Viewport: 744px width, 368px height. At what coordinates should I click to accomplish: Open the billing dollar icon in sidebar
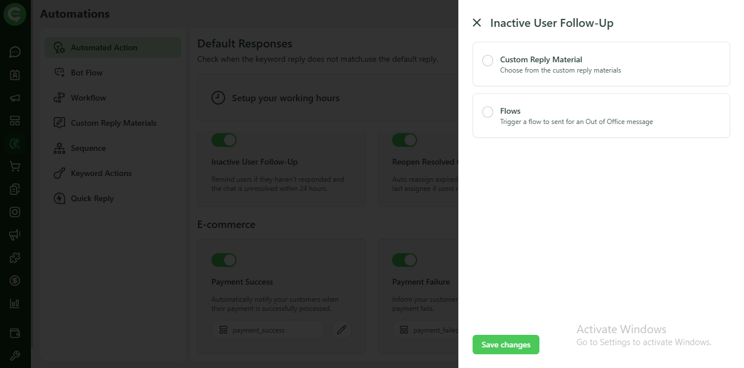click(15, 281)
